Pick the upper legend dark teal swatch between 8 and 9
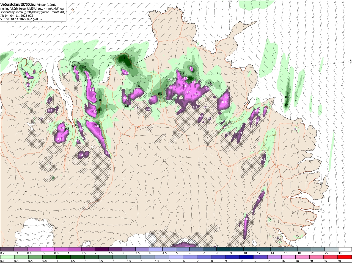The image size is (352, 263). 223,249
